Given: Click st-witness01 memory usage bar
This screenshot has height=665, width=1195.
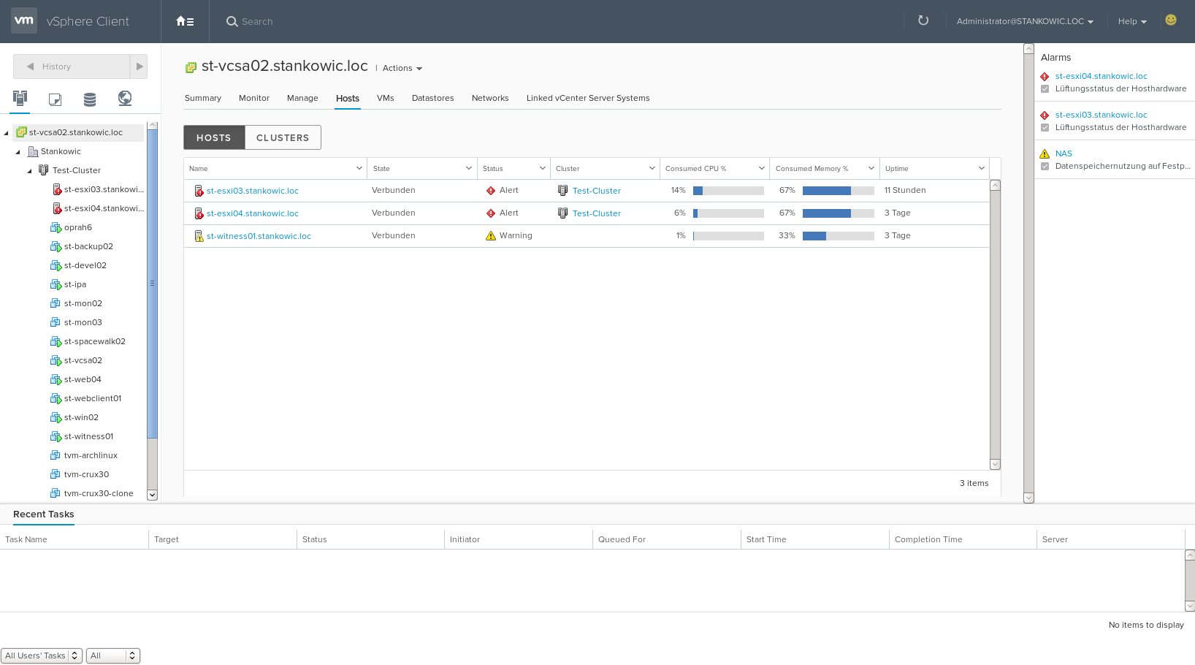Looking at the screenshot, I should [x=838, y=236].
